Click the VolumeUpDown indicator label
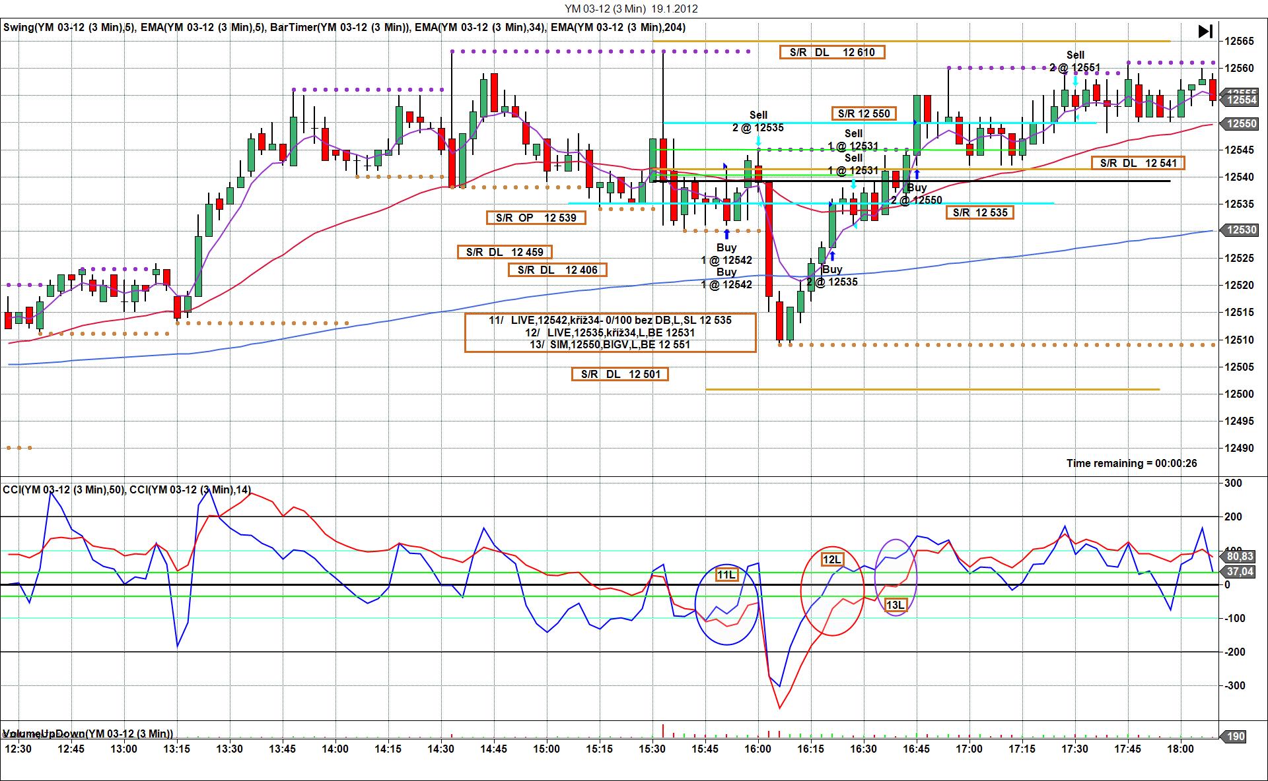 (x=87, y=734)
